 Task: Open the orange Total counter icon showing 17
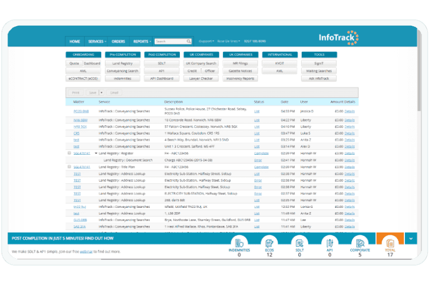(x=390, y=243)
